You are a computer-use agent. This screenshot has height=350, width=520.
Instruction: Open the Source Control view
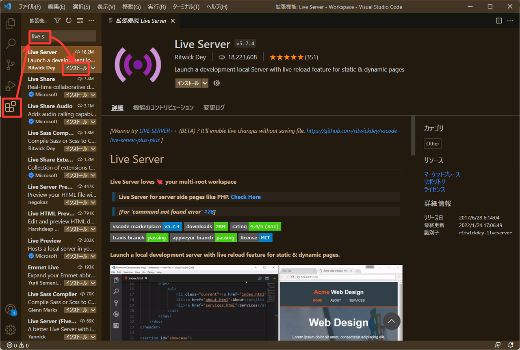click(11, 65)
